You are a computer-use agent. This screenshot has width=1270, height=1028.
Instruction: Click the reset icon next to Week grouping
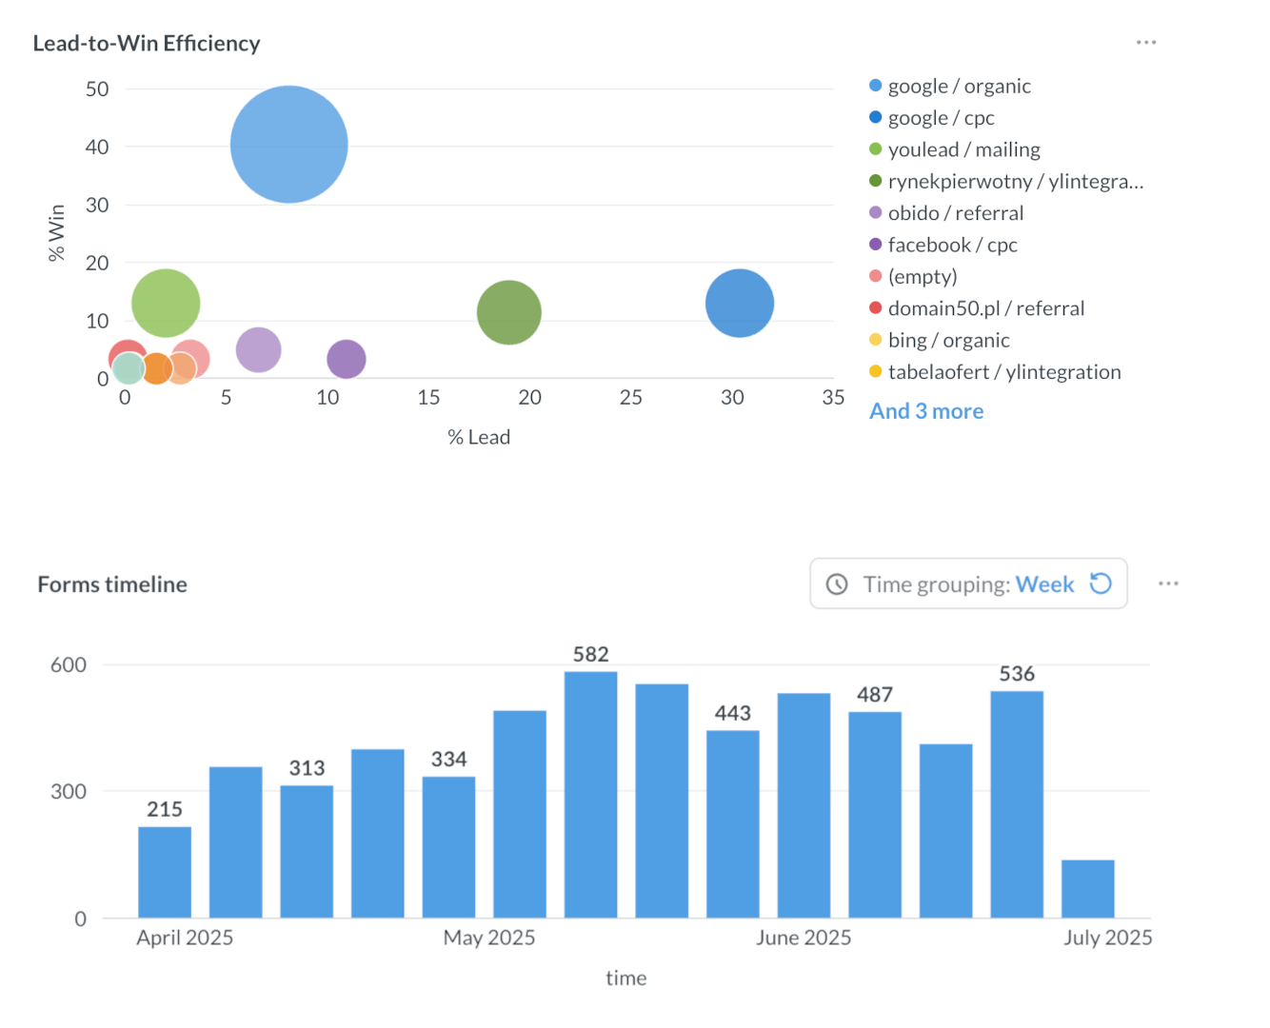1101,583
